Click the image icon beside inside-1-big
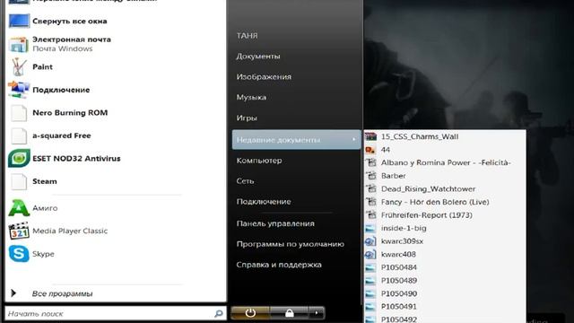The image size is (574, 323). click(370, 229)
